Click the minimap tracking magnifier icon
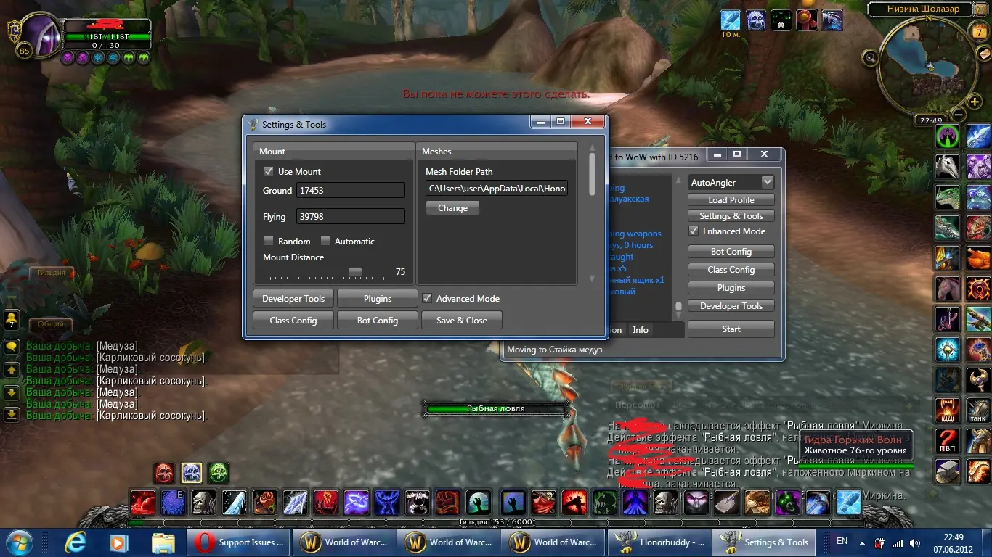The height and width of the screenshot is (557, 992). (871, 57)
